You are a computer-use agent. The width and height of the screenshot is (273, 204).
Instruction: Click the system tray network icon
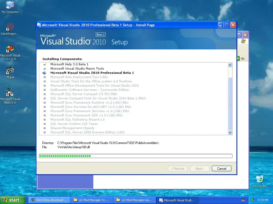pyautogui.click(x=253, y=200)
